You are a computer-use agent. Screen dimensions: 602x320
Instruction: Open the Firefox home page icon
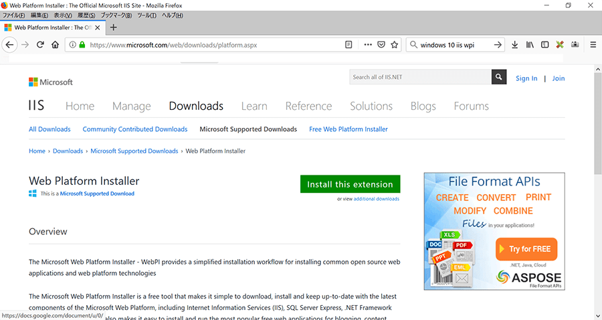[56, 45]
